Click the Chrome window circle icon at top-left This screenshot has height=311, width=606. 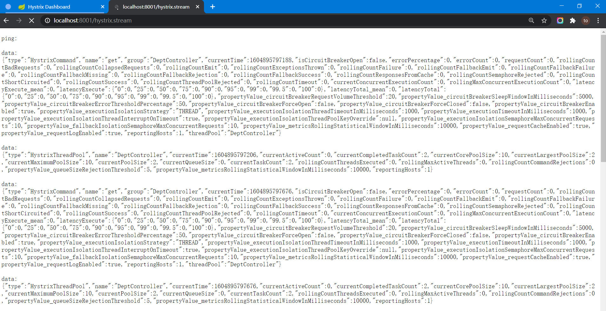point(8,7)
